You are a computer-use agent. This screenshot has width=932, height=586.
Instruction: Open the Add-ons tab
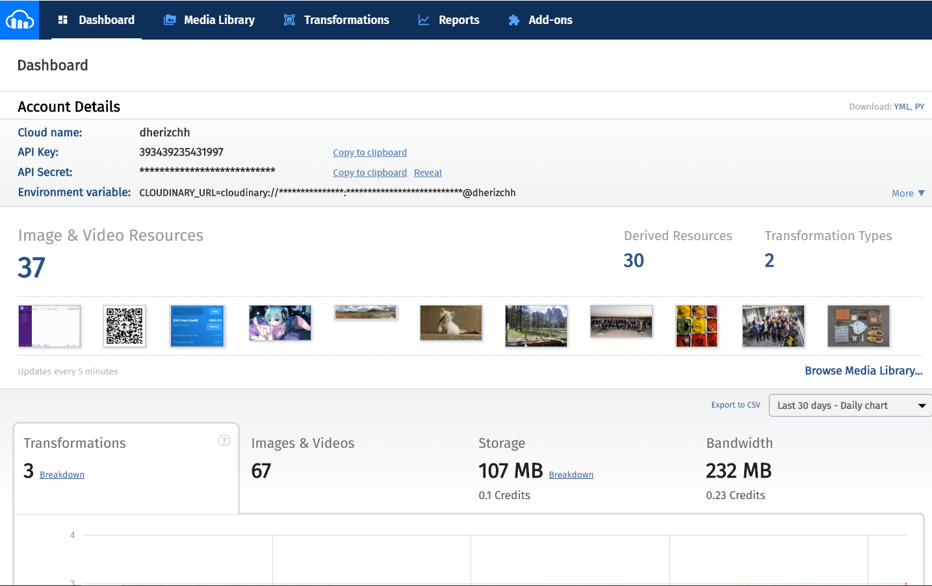tap(541, 20)
